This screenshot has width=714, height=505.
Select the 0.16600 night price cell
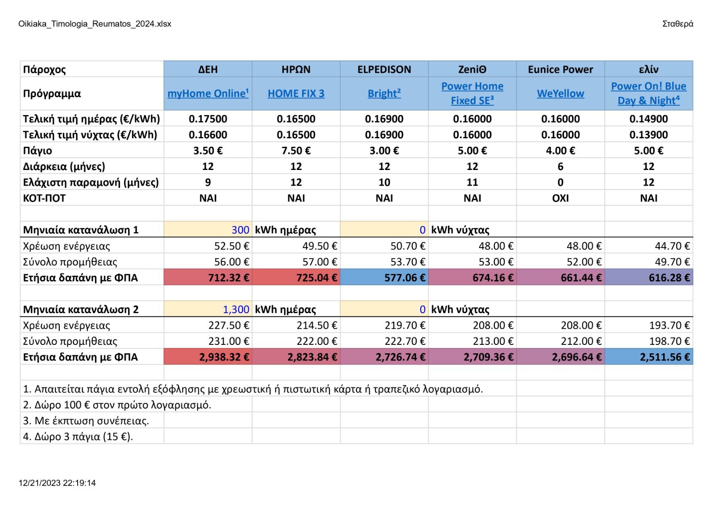click(x=208, y=134)
